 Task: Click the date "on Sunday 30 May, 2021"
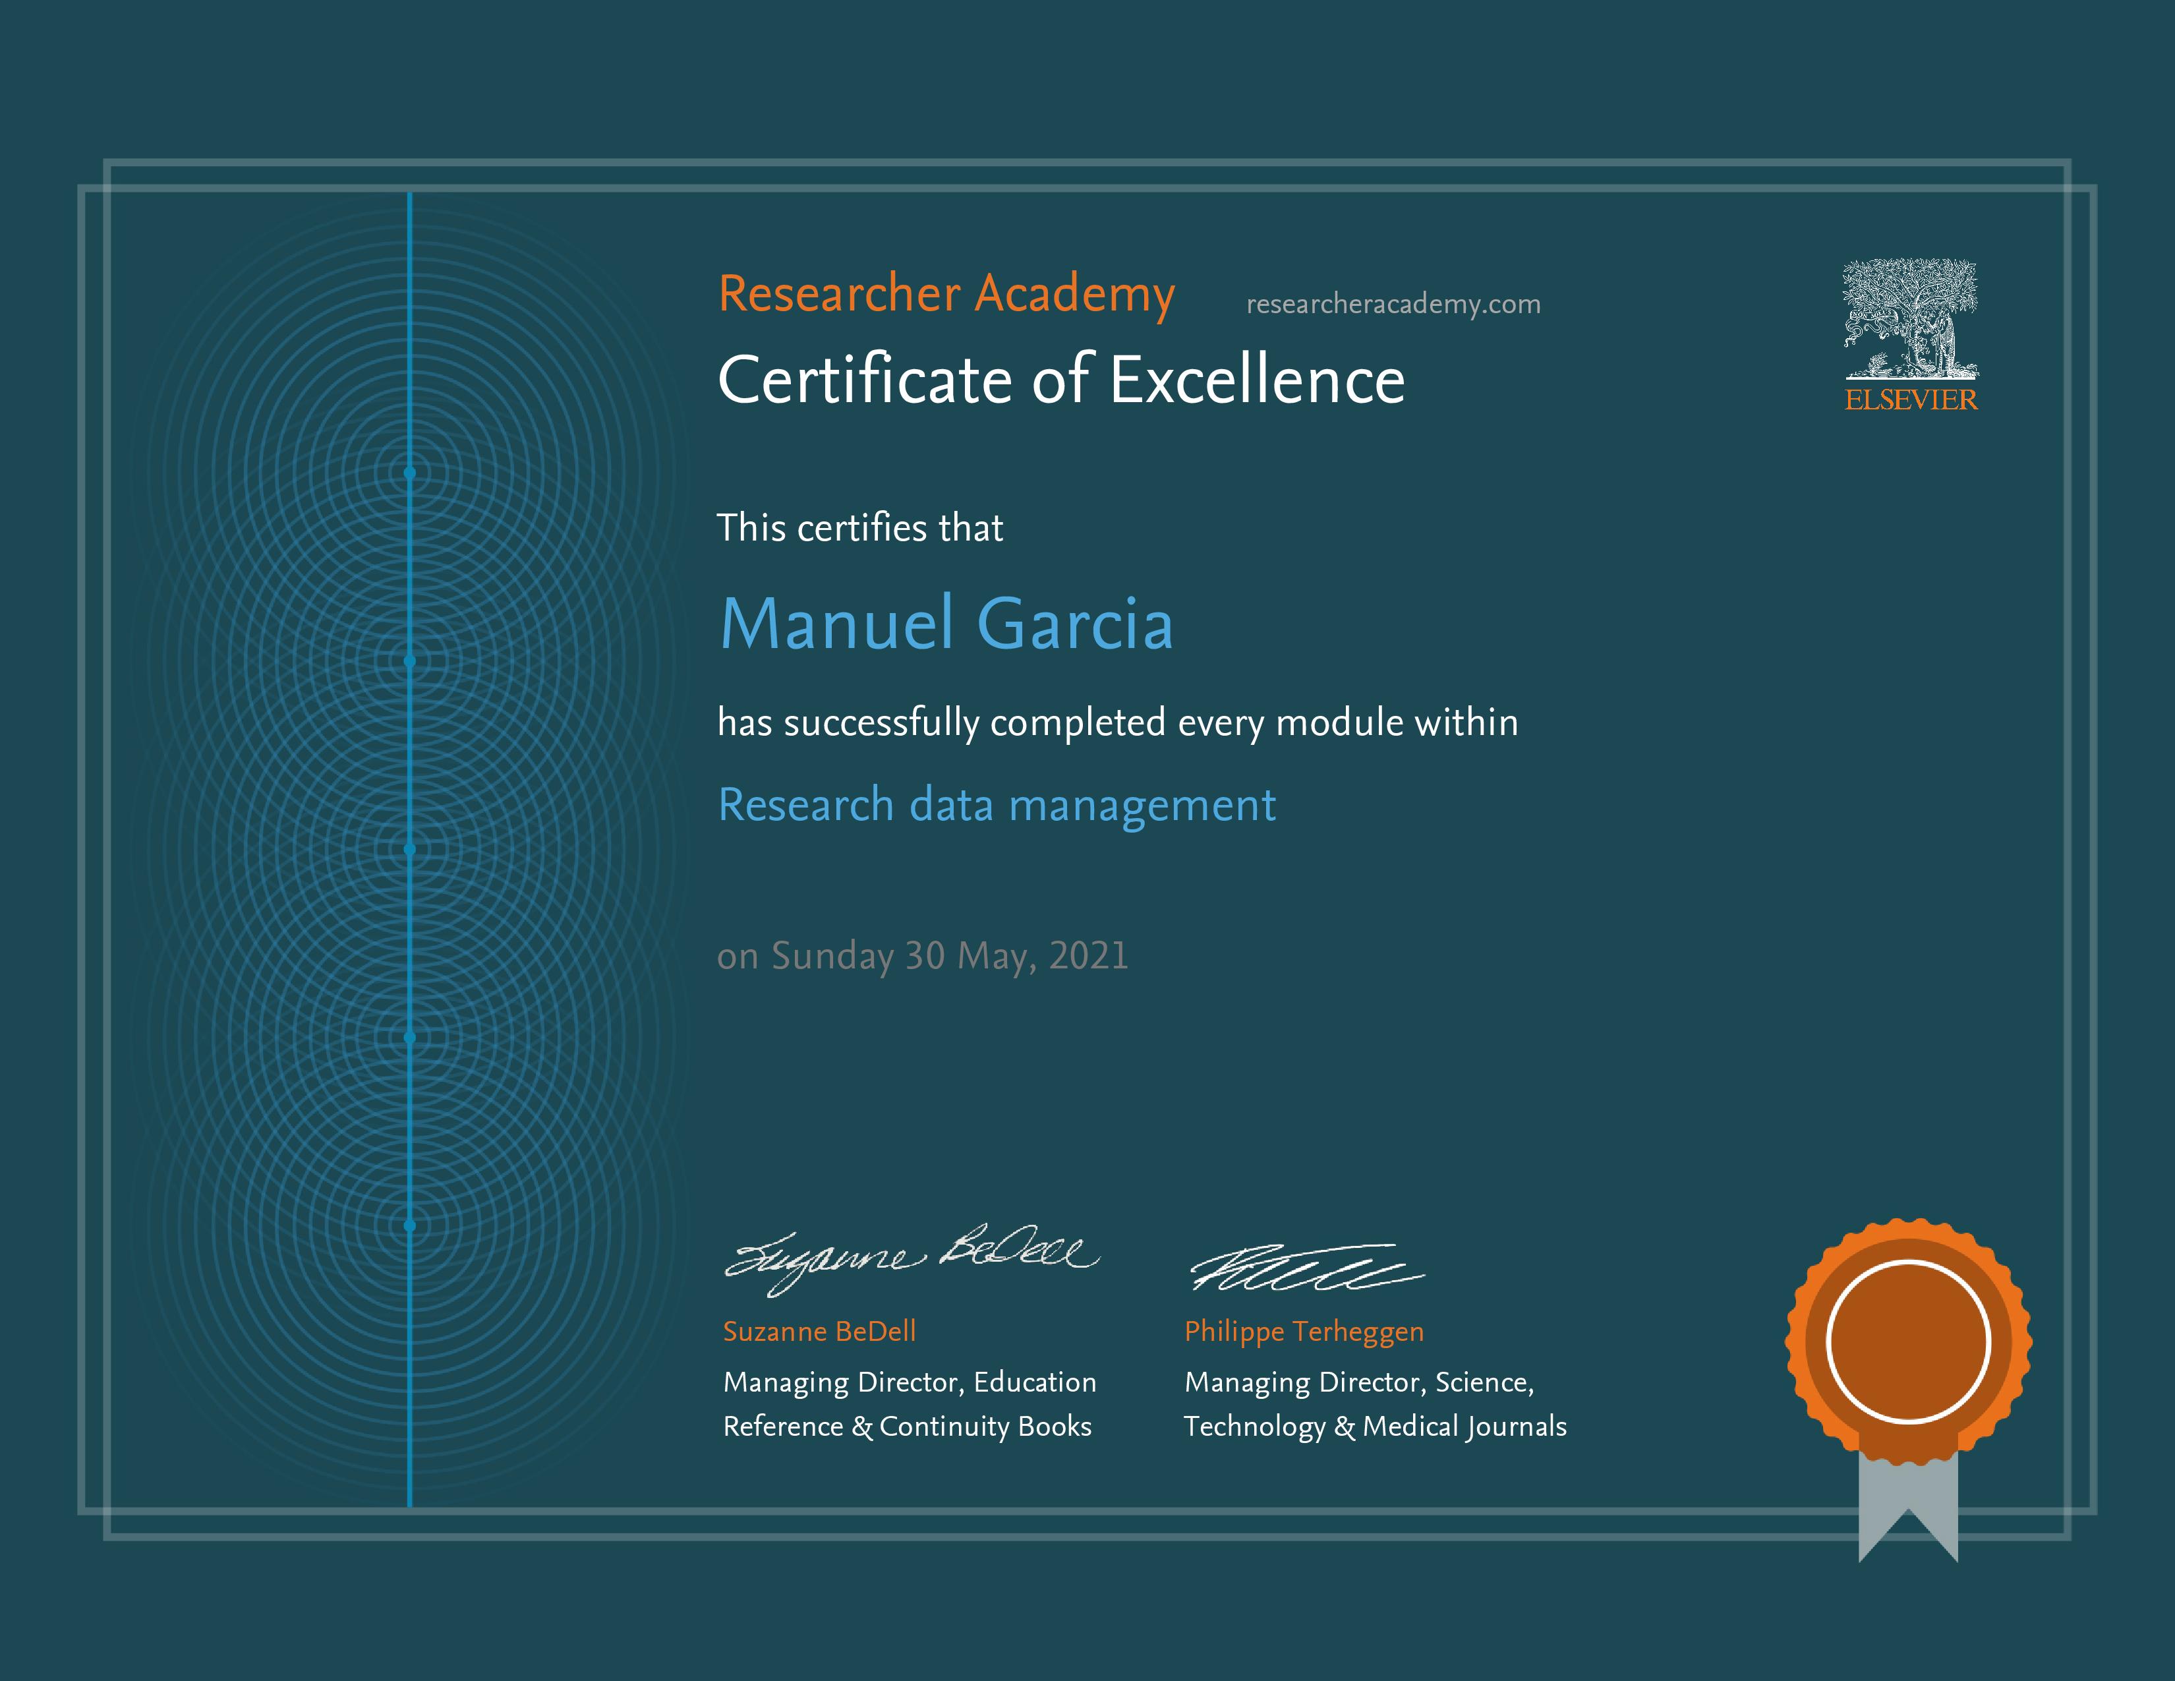coord(923,956)
